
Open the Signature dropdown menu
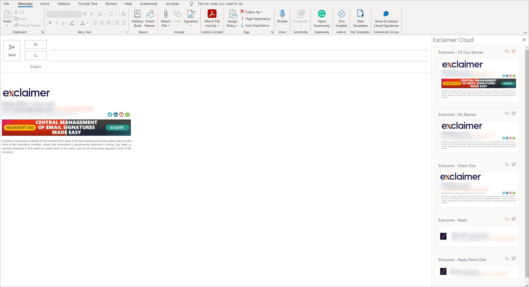[191, 26]
